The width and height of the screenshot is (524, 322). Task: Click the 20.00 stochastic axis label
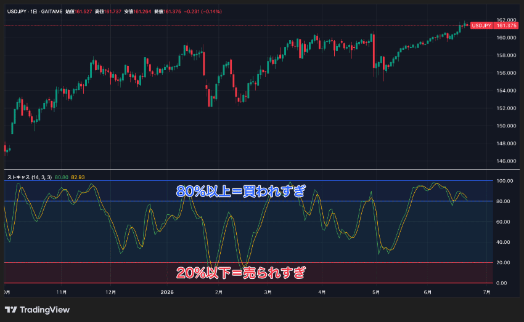click(x=503, y=263)
